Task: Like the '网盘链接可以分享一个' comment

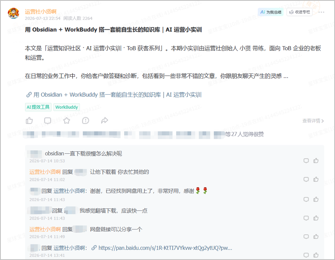Action: coord(316,237)
